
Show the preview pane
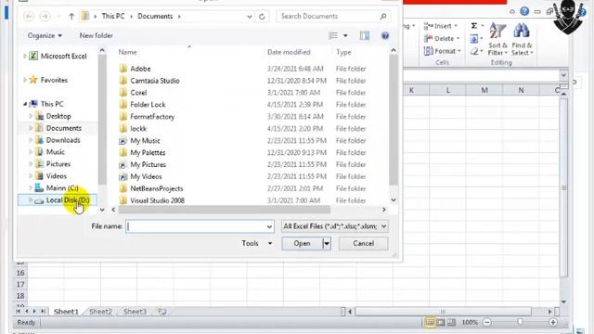pos(365,35)
